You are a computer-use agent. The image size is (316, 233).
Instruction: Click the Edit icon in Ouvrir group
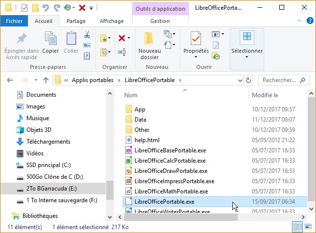click(216, 45)
